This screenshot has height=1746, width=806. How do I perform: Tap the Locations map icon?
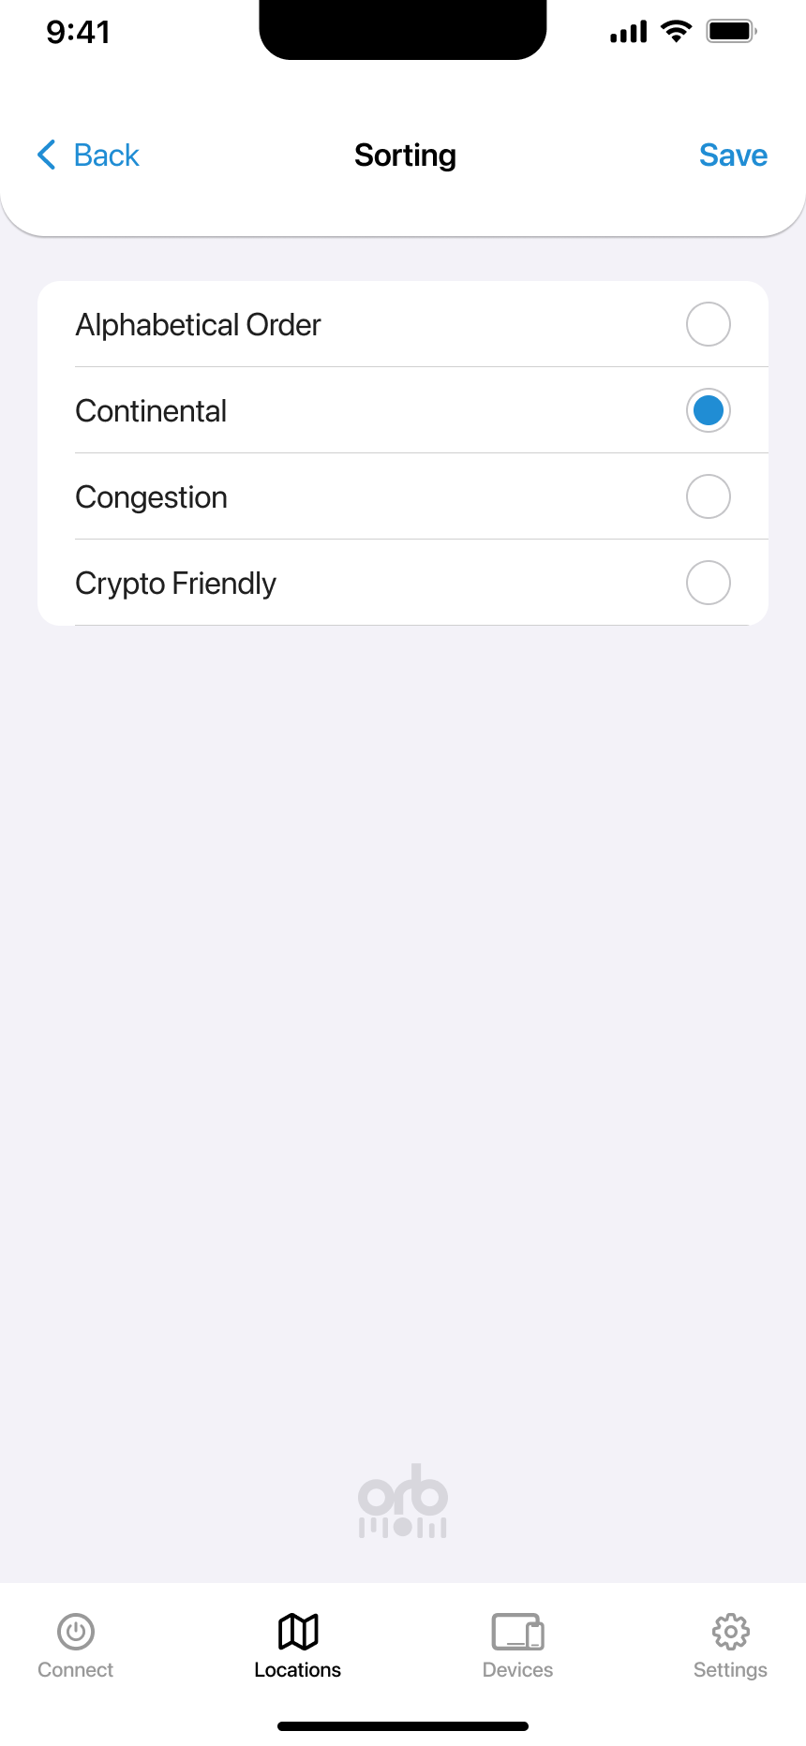pyautogui.click(x=298, y=1631)
